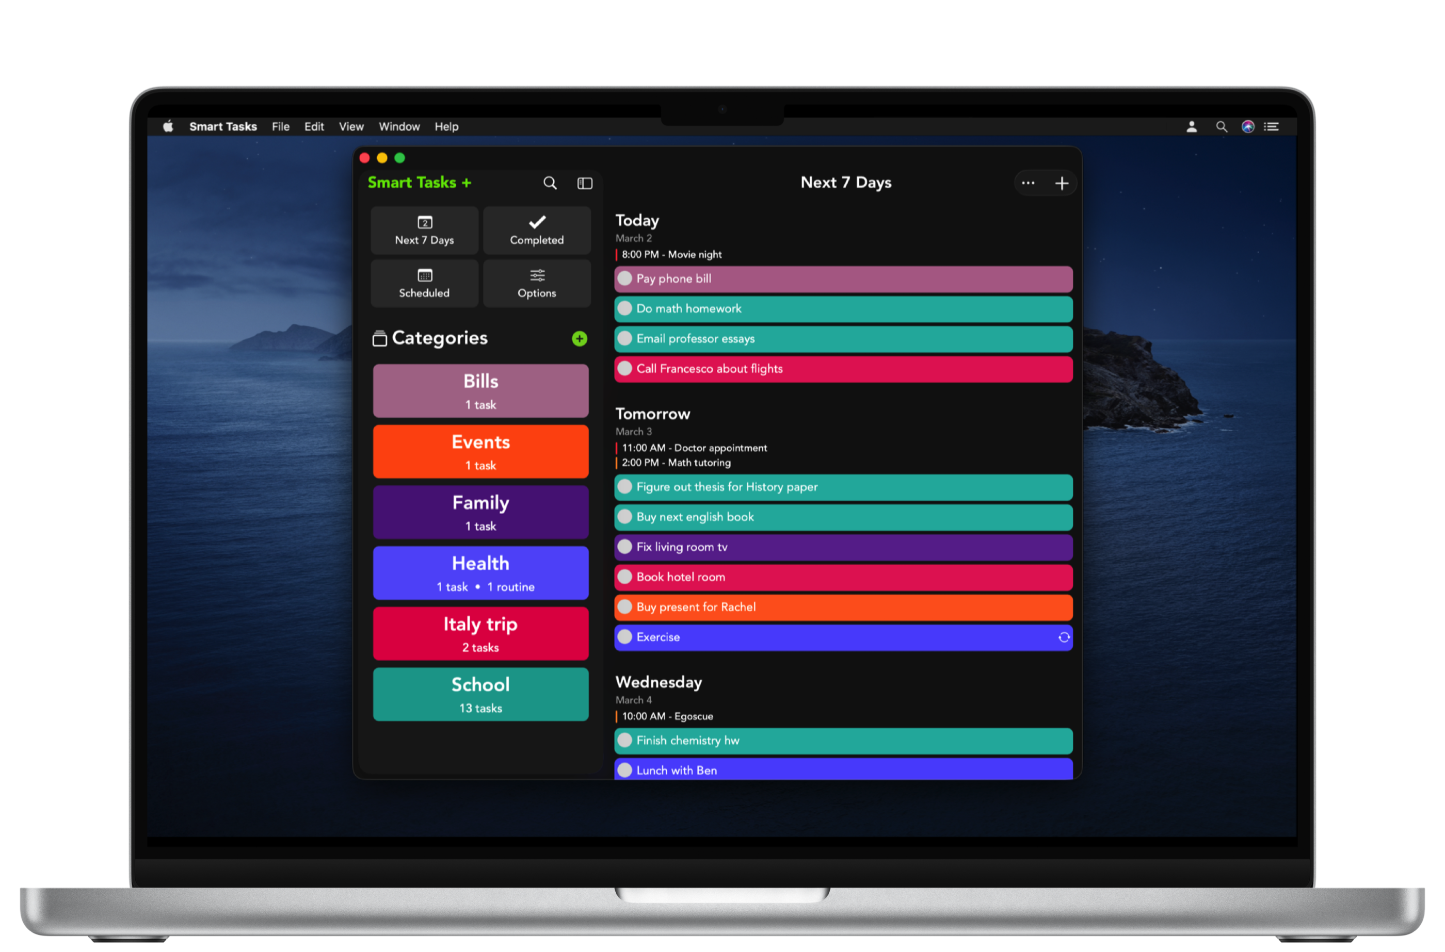This screenshot has width=1445, height=952.
Task: Click the repeat icon on Exercise task
Action: point(1064,637)
